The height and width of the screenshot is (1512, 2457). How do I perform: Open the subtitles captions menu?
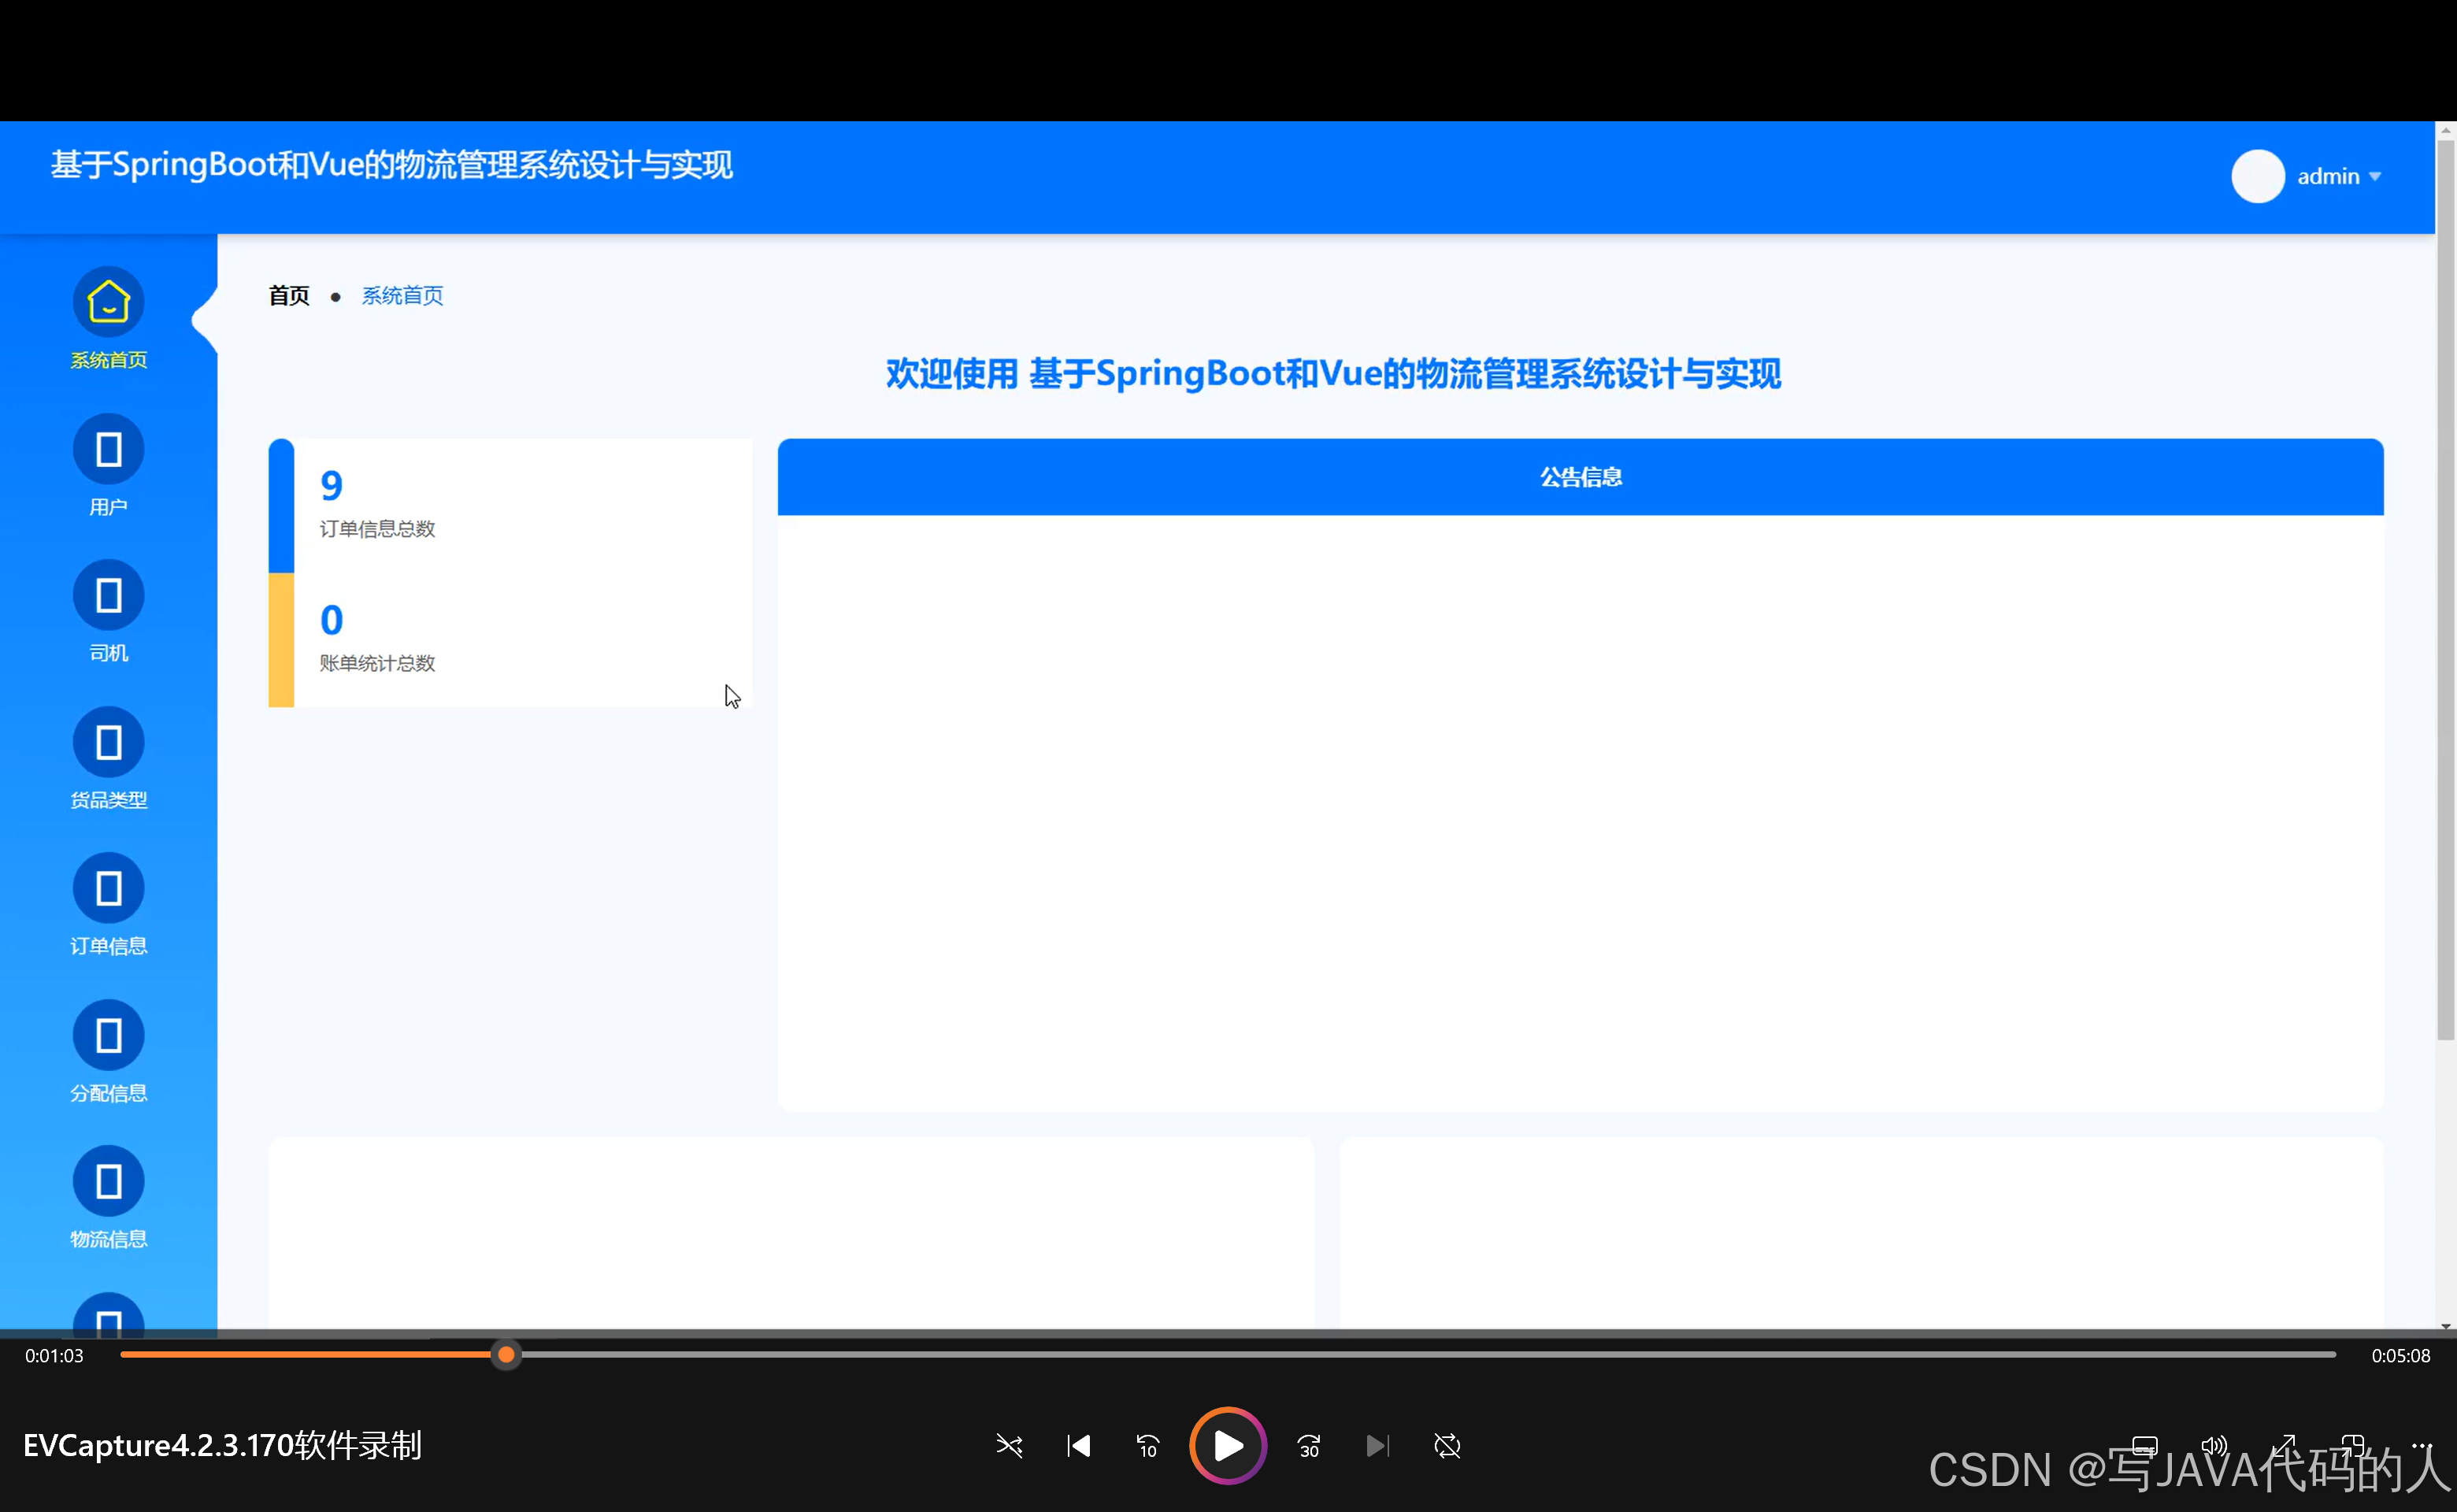(2144, 1446)
